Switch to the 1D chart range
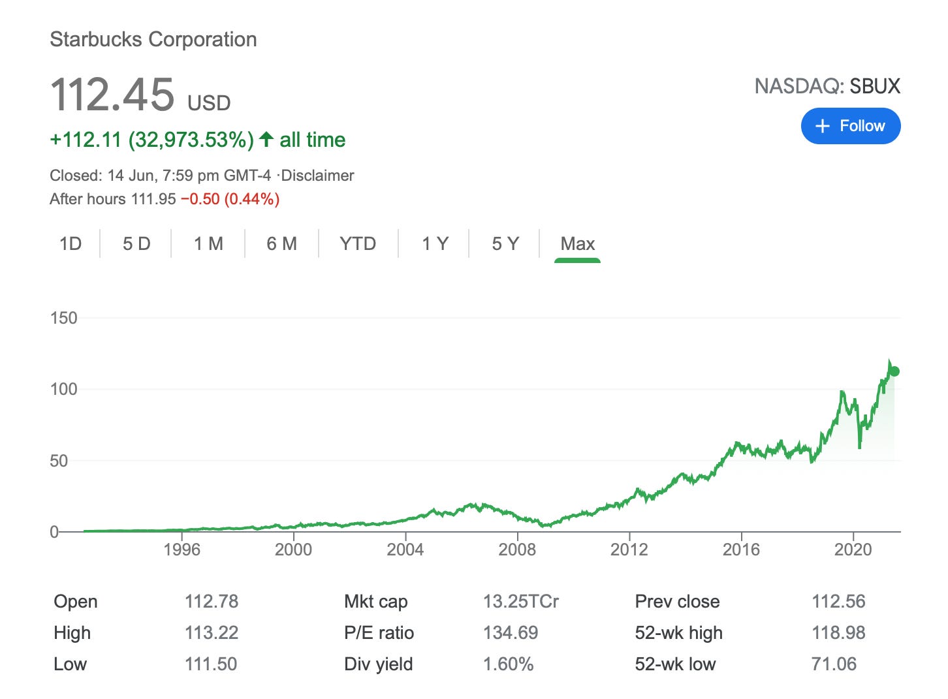 point(71,243)
